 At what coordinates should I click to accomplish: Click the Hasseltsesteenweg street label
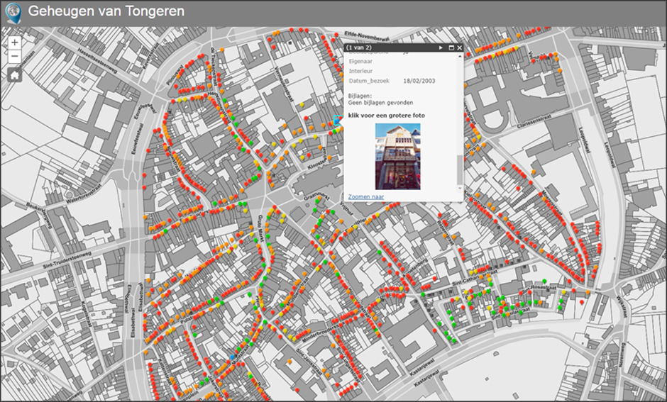click(x=98, y=61)
